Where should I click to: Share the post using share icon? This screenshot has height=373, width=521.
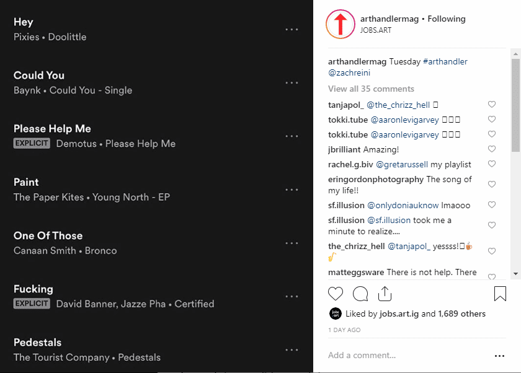[385, 294]
